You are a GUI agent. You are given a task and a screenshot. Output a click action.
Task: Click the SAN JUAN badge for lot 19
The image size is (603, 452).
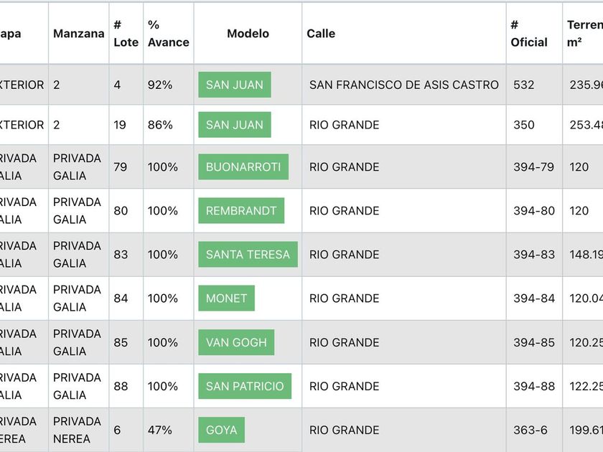click(x=235, y=125)
